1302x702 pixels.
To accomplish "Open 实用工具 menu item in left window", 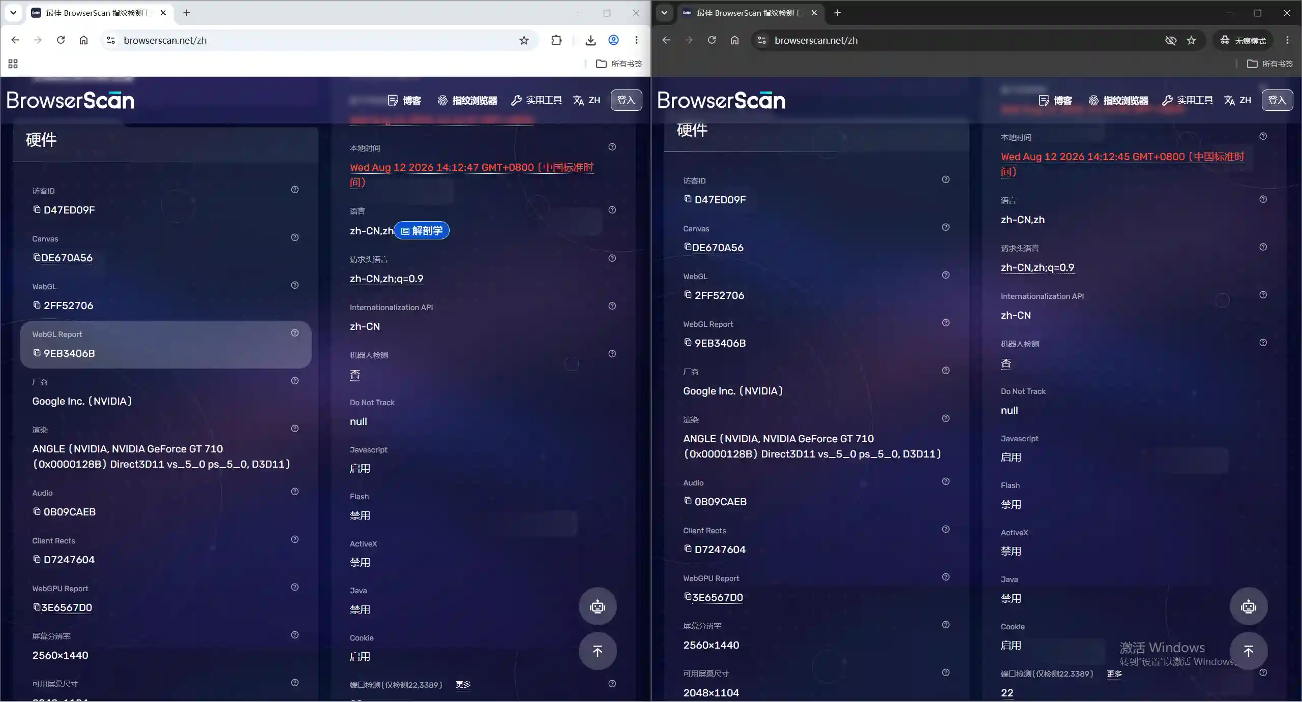I will [x=537, y=100].
